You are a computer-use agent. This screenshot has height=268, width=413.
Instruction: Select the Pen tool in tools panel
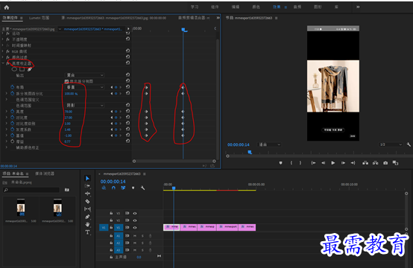click(87, 217)
